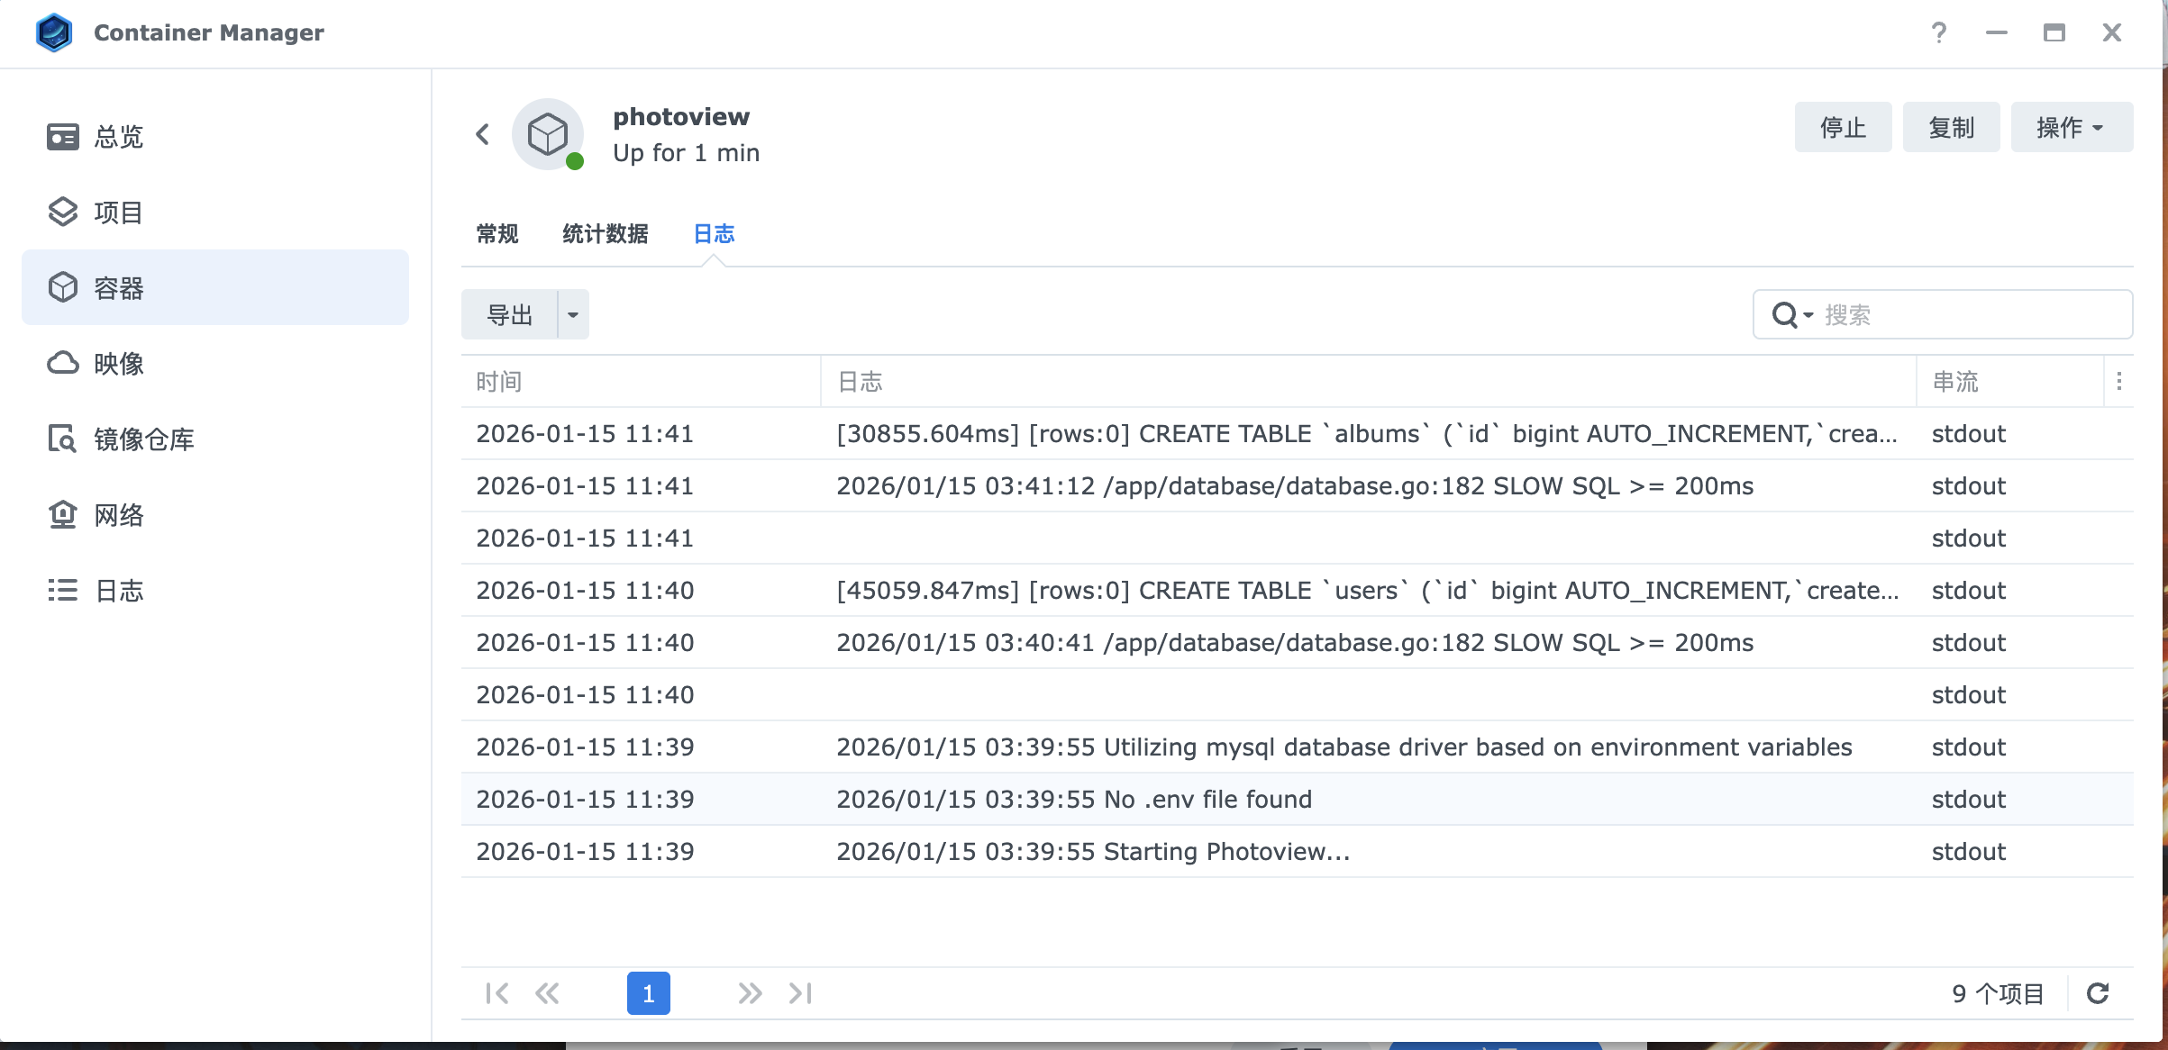The image size is (2168, 1050).
Task: Switch to the 常规 general tab
Action: pos(497,234)
